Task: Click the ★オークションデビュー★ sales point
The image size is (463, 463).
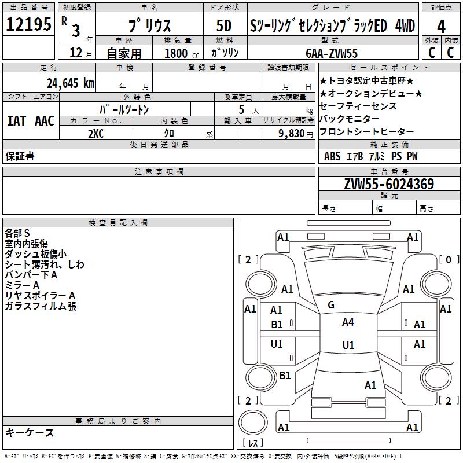Action: (370, 94)
